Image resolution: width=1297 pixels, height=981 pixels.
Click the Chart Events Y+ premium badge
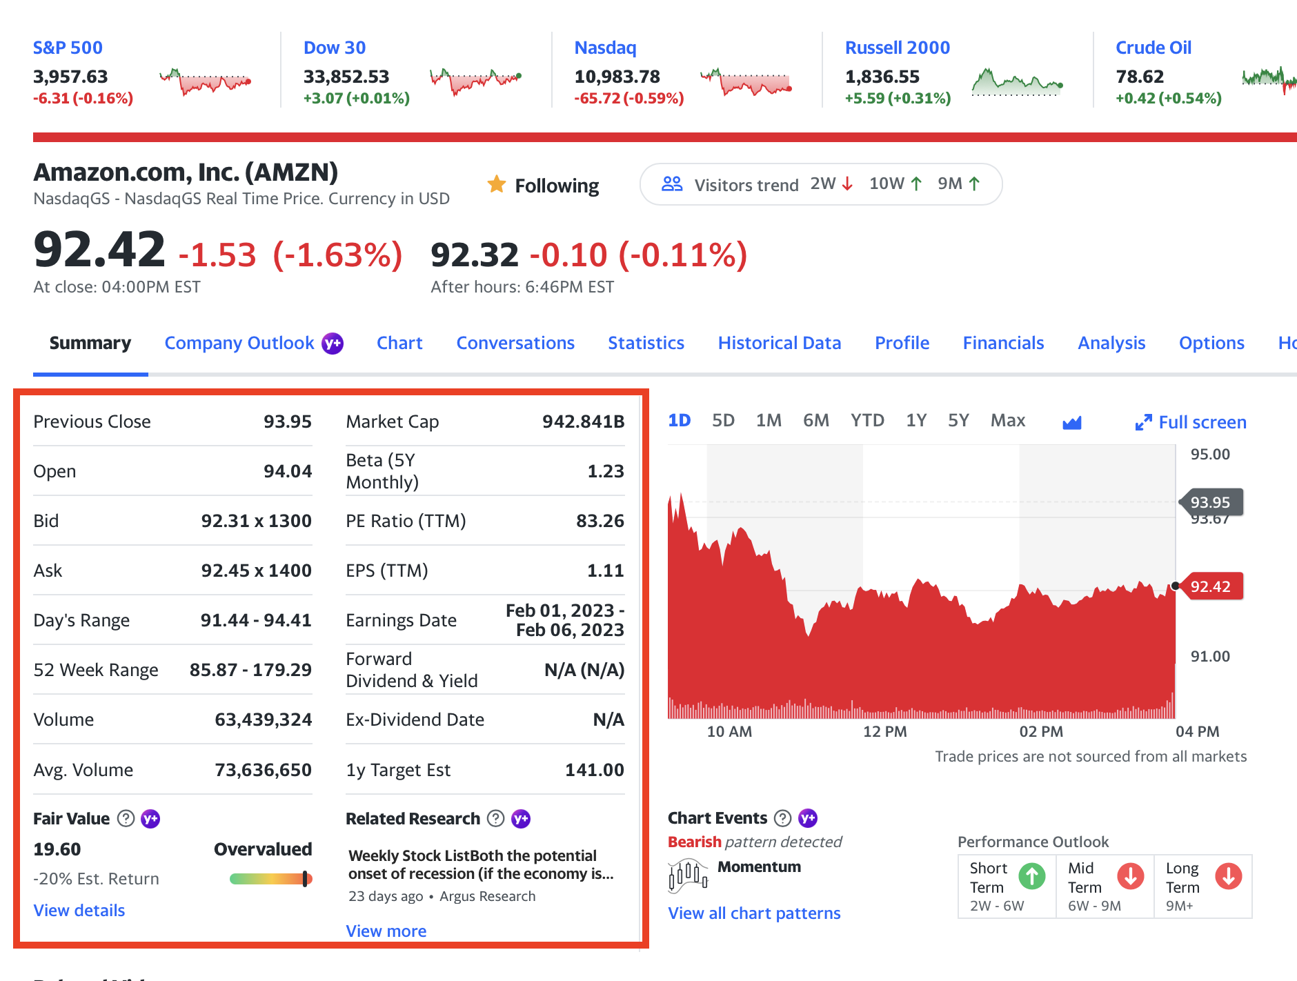[808, 818]
